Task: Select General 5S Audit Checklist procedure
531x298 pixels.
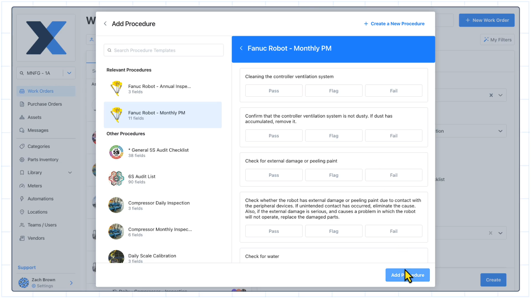Action: [163, 152]
